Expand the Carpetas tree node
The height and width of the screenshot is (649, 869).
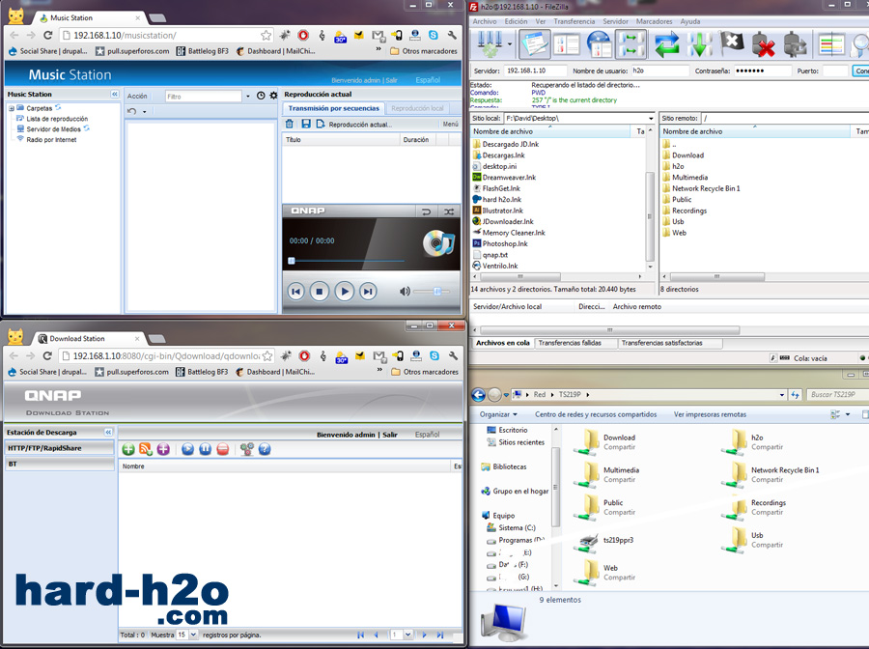11,108
